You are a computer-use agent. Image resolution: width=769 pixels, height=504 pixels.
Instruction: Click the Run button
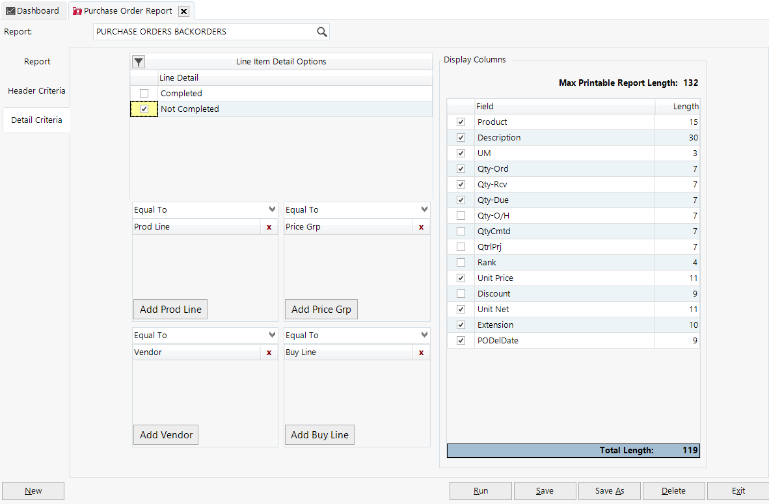tap(481, 491)
